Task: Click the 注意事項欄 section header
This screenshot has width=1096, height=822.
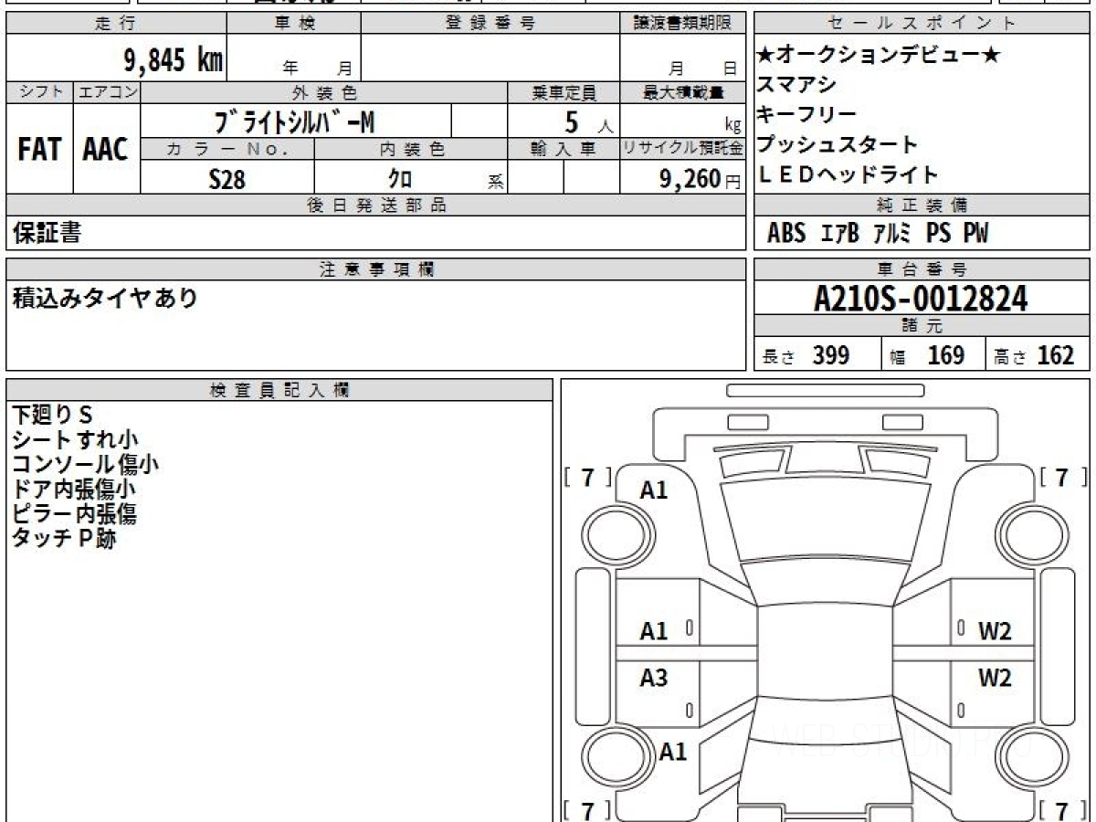Action: [x=375, y=269]
